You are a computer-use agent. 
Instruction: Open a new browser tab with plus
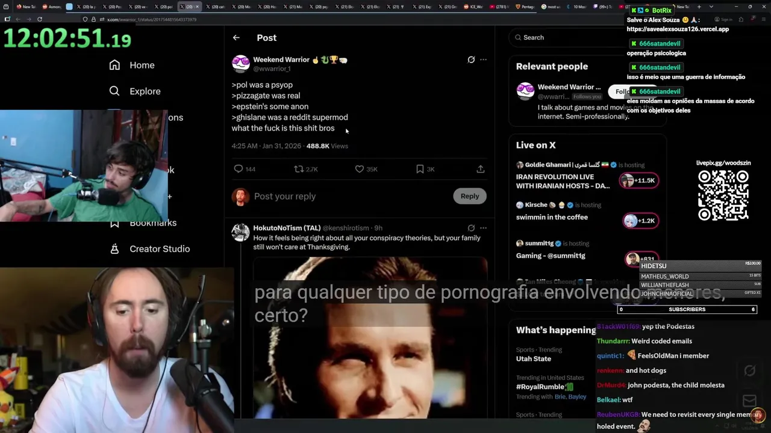click(699, 7)
